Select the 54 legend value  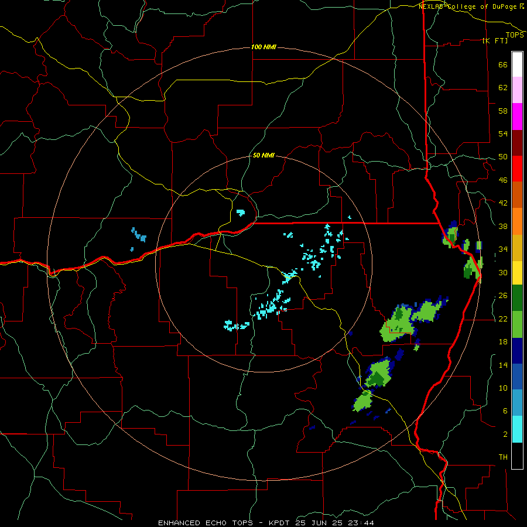(x=503, y=134)
